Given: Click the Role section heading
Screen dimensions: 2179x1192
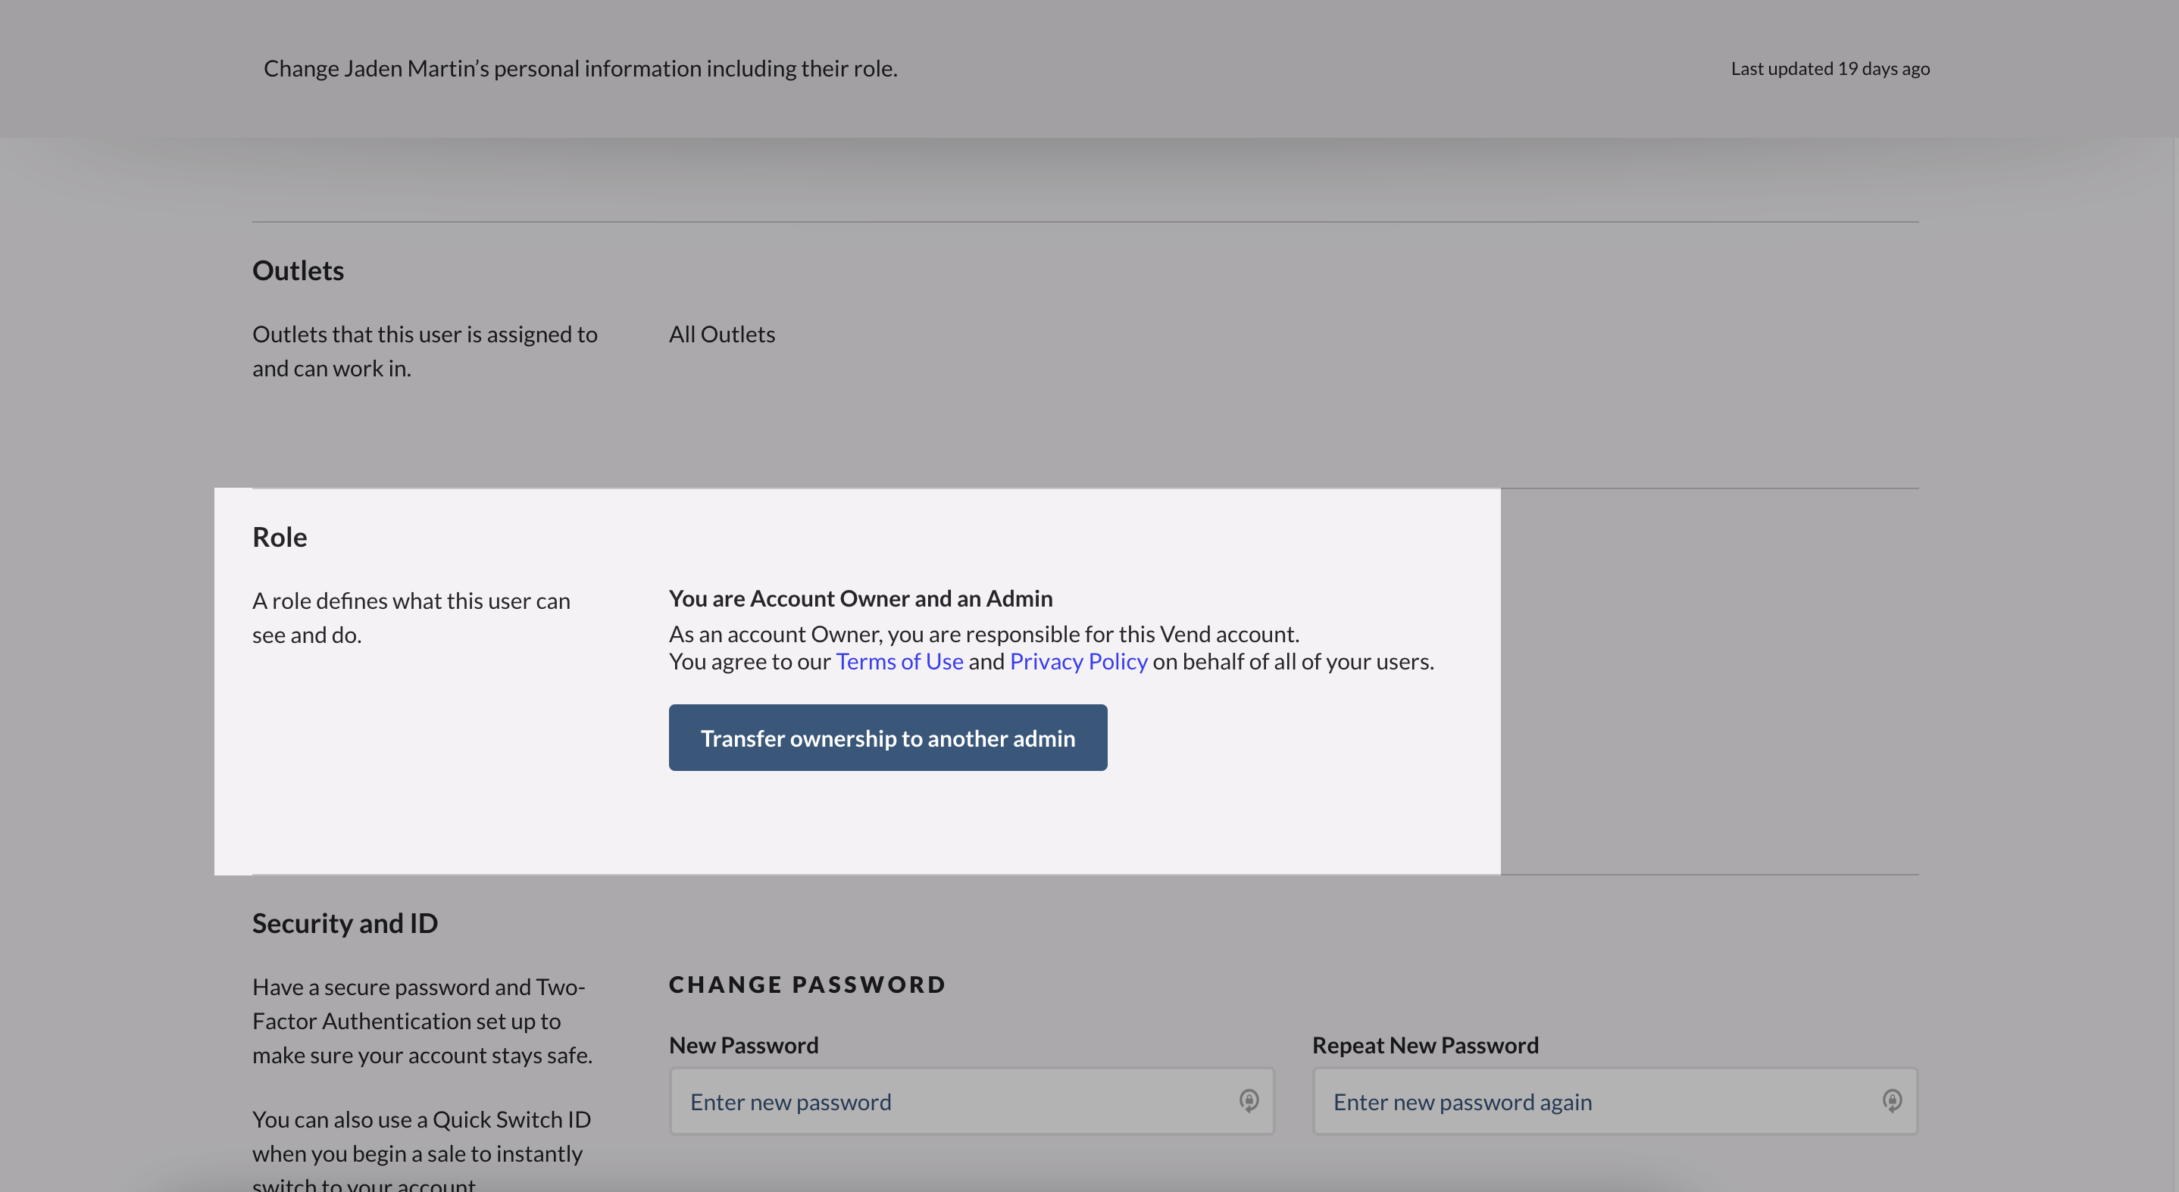Looking at the screenshot, I should pos(279,537).
